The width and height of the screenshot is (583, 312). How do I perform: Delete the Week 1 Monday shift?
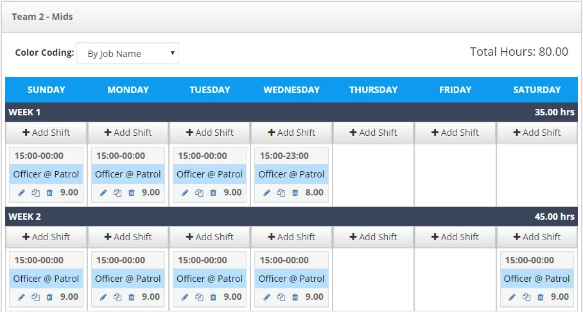tap(131, 193)
